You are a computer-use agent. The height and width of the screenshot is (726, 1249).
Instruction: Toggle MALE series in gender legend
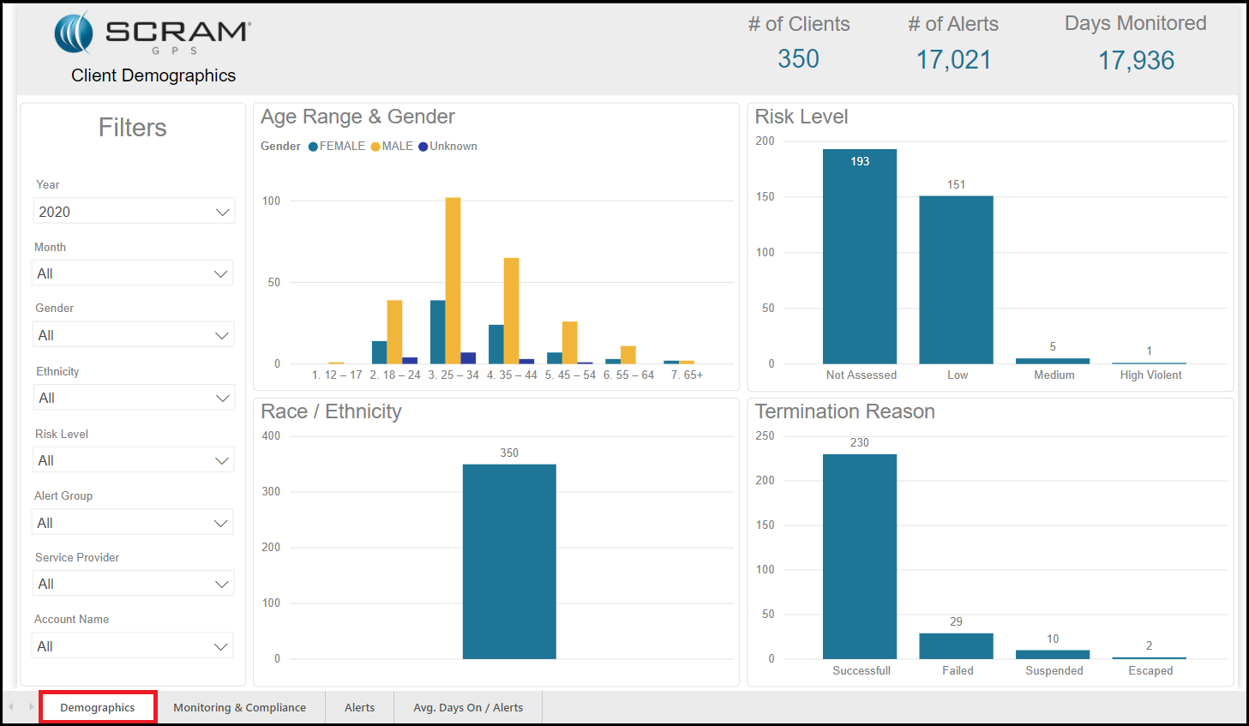[392, 147]
